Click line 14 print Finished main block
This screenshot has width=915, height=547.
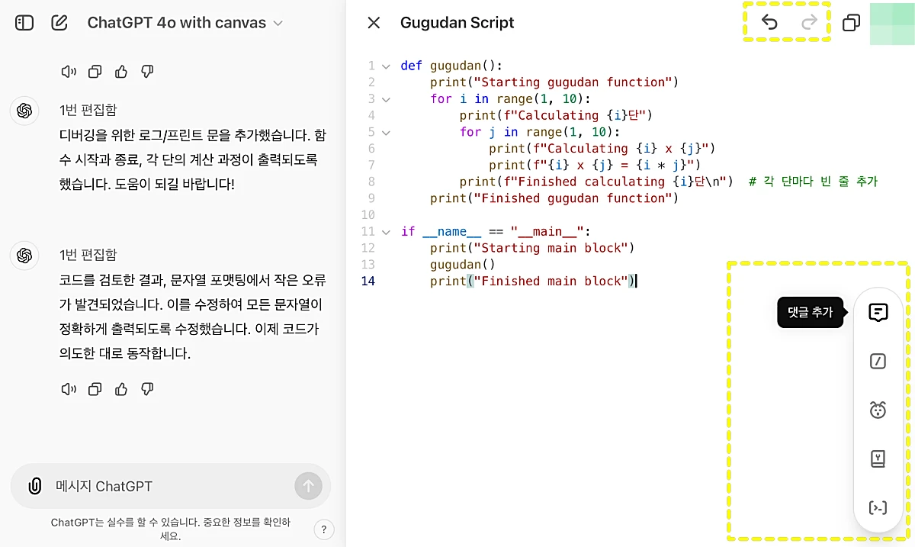pos(532,282)
